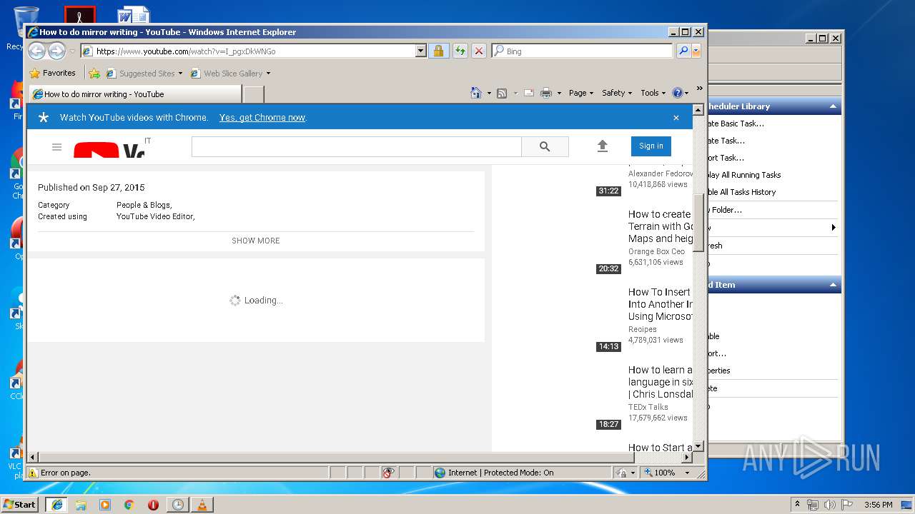
Task: Expand the address bar URL dropdown
Action: 421,51
